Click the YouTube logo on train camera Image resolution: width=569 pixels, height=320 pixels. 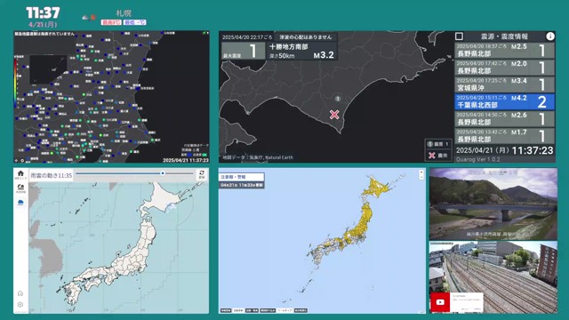[x=440, y=302]
